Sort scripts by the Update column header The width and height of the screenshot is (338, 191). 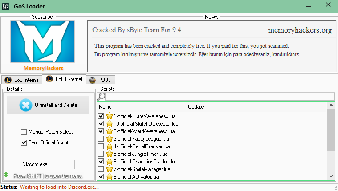pos(255,107)
